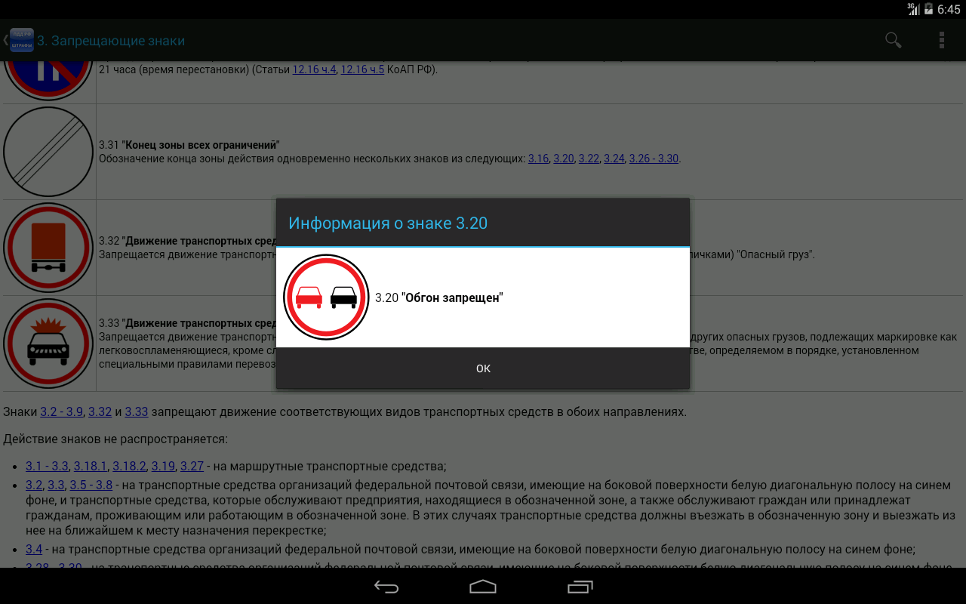Open the 3.5 - 3.8 link
This screenshot has width=966, height=604.
[x=91, y=485]
